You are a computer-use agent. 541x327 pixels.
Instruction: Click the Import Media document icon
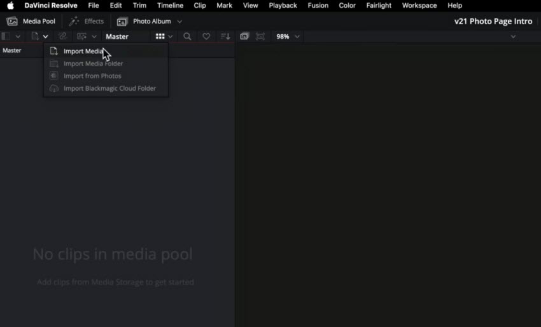click(54, 51)
